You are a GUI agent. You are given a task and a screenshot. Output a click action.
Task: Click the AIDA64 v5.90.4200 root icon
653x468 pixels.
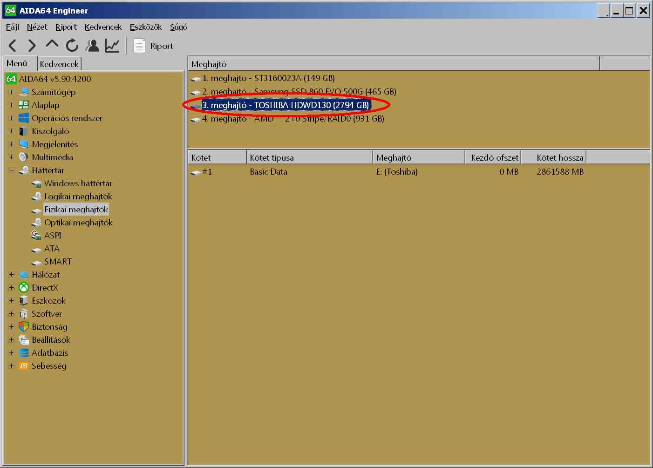coord(11,79)
